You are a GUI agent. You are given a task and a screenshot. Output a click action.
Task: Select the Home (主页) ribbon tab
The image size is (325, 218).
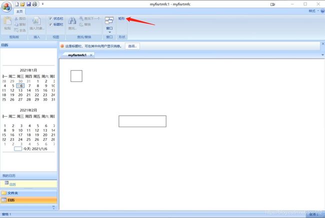pos(19,11)
